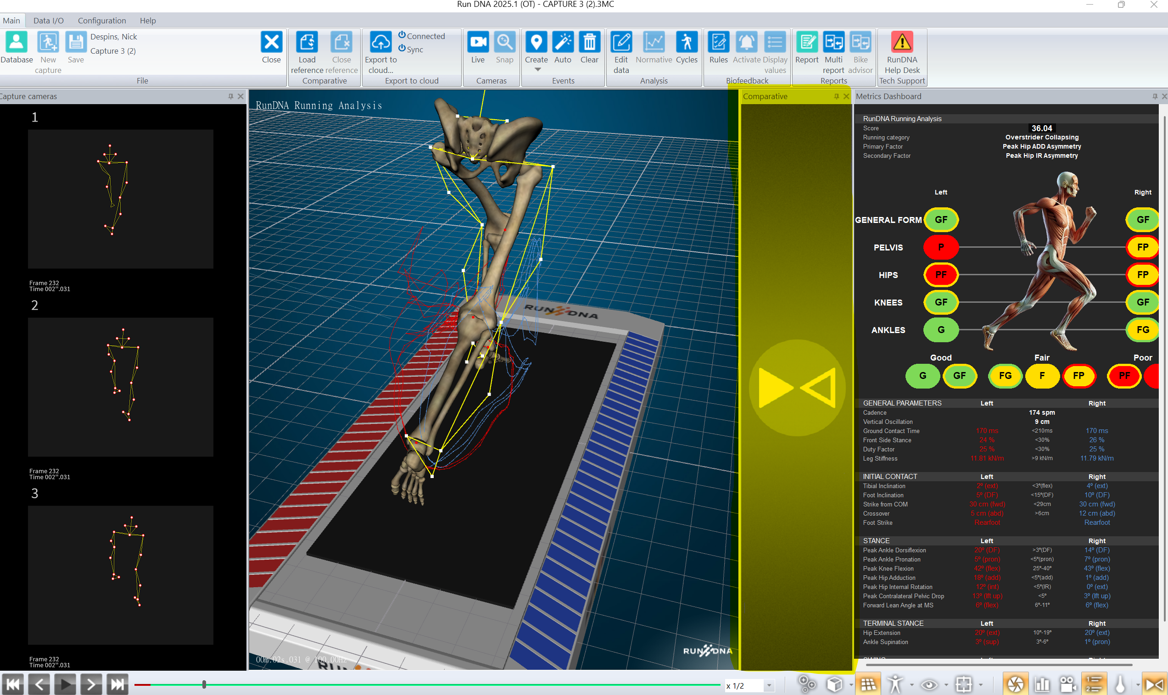Toggle the camera shutter panel button
1168x695 pixels.
[x=1015, y=684]
